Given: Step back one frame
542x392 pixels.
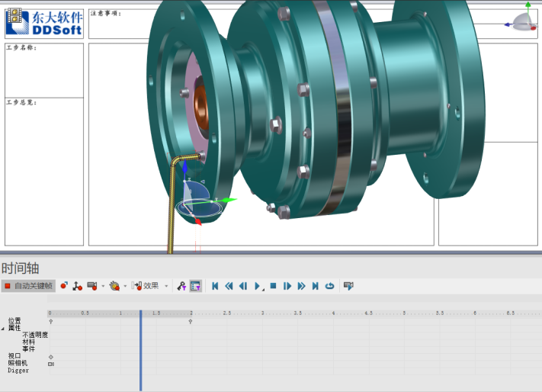Looking at the screenshot, I should pos(243,286).
